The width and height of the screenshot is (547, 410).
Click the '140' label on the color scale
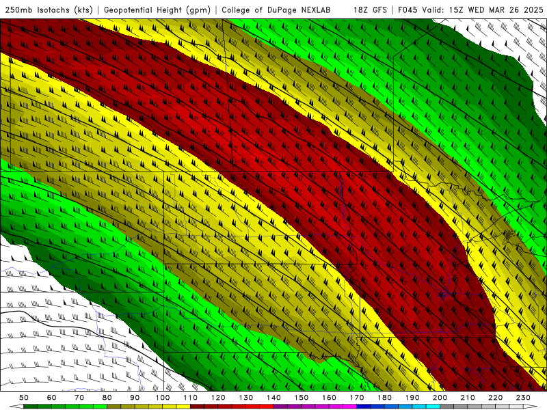click(x=273, y=398)
